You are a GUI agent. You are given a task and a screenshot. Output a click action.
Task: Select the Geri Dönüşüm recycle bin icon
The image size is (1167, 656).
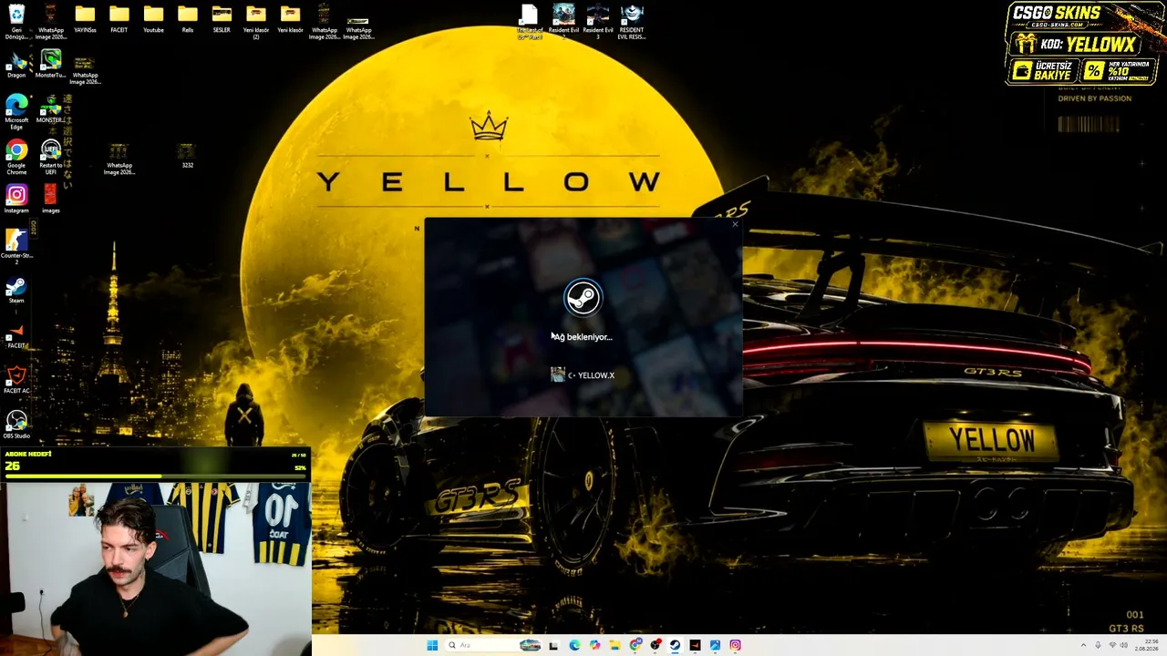16,22
